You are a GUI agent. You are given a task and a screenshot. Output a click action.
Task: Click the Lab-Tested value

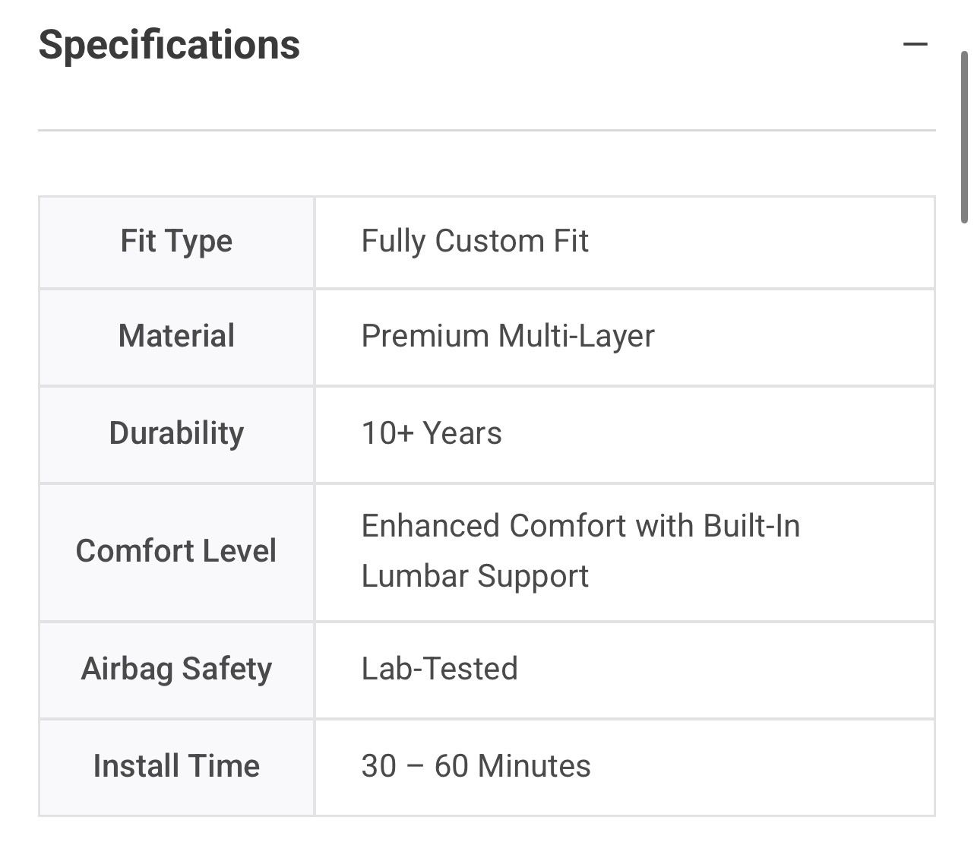click(x=439, y=669)
